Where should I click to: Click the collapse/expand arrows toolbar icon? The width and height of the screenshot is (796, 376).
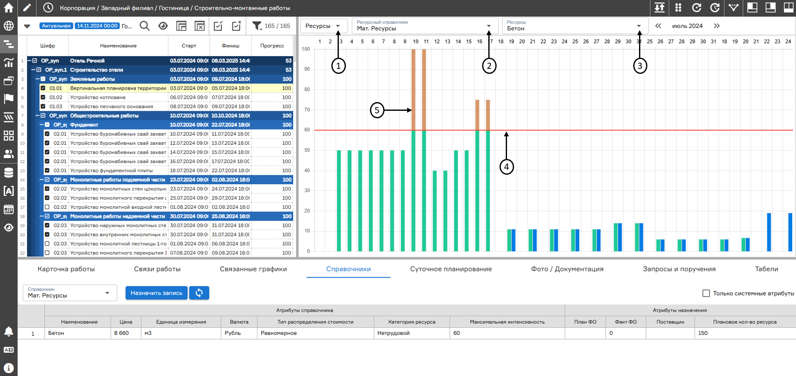(659, 7)
